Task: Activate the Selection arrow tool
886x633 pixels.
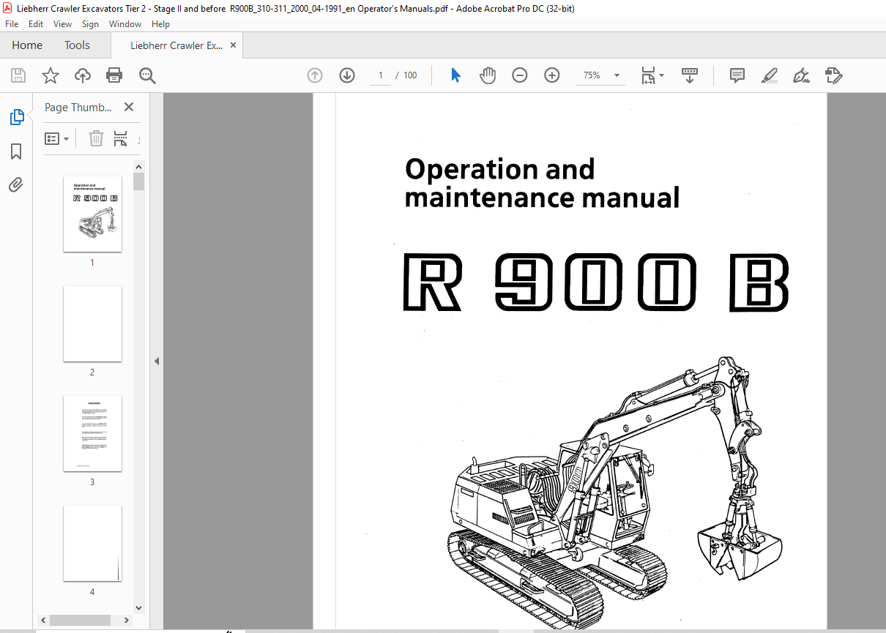Action: click(x=455, y=75)
